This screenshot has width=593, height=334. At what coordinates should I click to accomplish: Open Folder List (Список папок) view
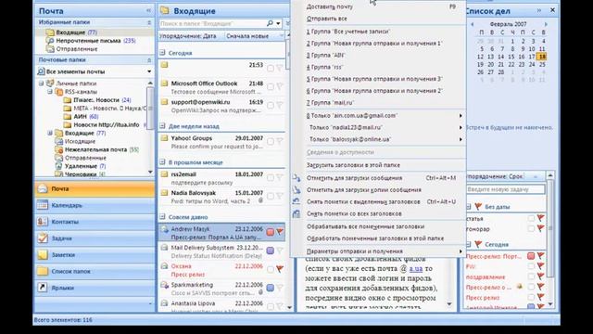tap(95, 271)
